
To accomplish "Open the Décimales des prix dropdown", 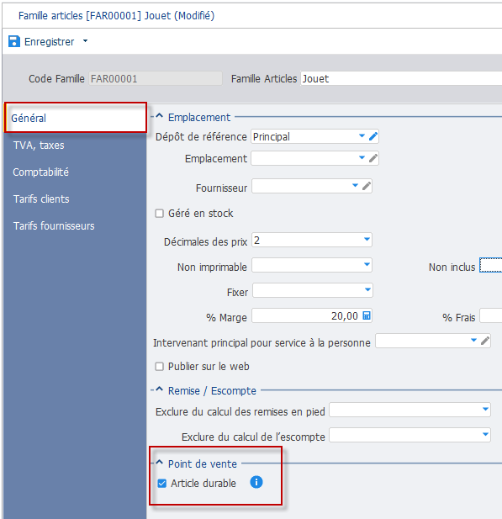I will point(312,240).
